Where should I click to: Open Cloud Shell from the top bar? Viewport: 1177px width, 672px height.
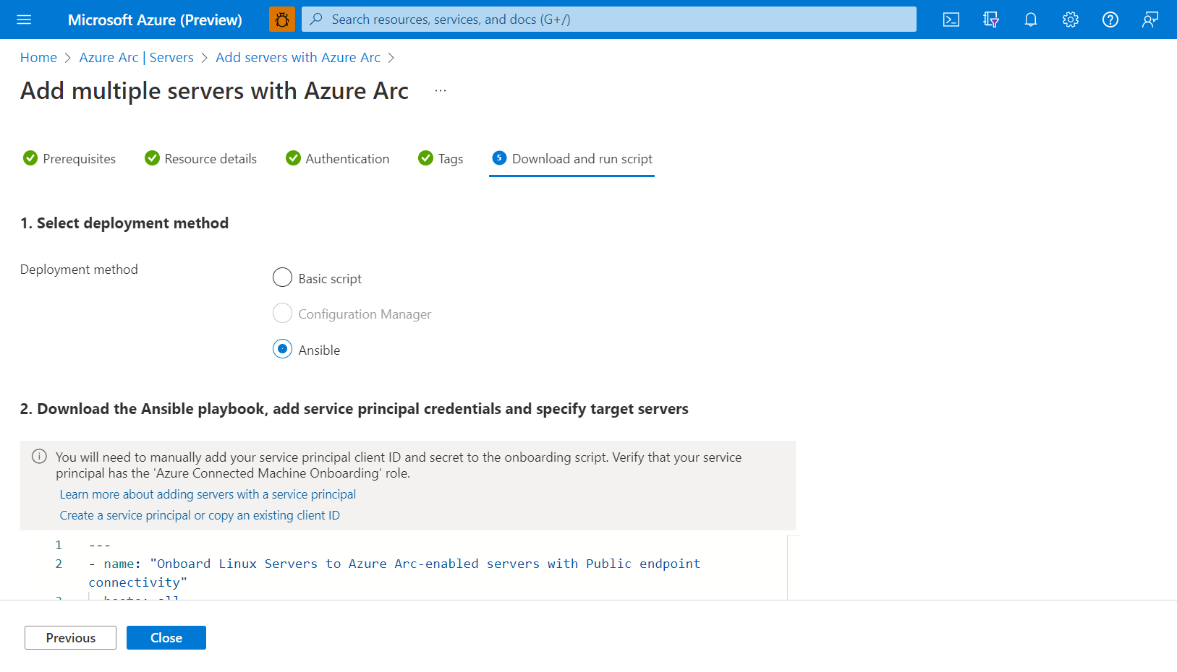pyautogui.click(x=951, y=20)
